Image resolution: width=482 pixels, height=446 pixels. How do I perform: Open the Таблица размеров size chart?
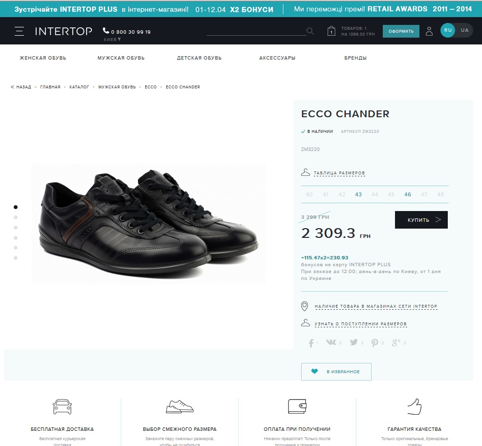coord(339,173)
